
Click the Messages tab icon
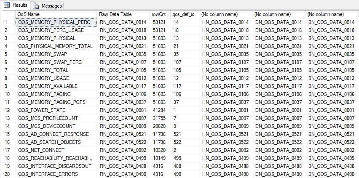point(36,5)
